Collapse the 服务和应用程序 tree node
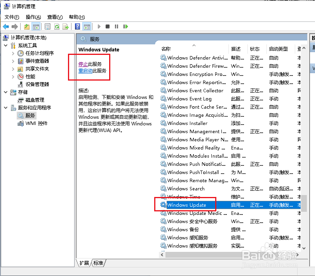This screenshot has height=276, width=315. point(6,108)
